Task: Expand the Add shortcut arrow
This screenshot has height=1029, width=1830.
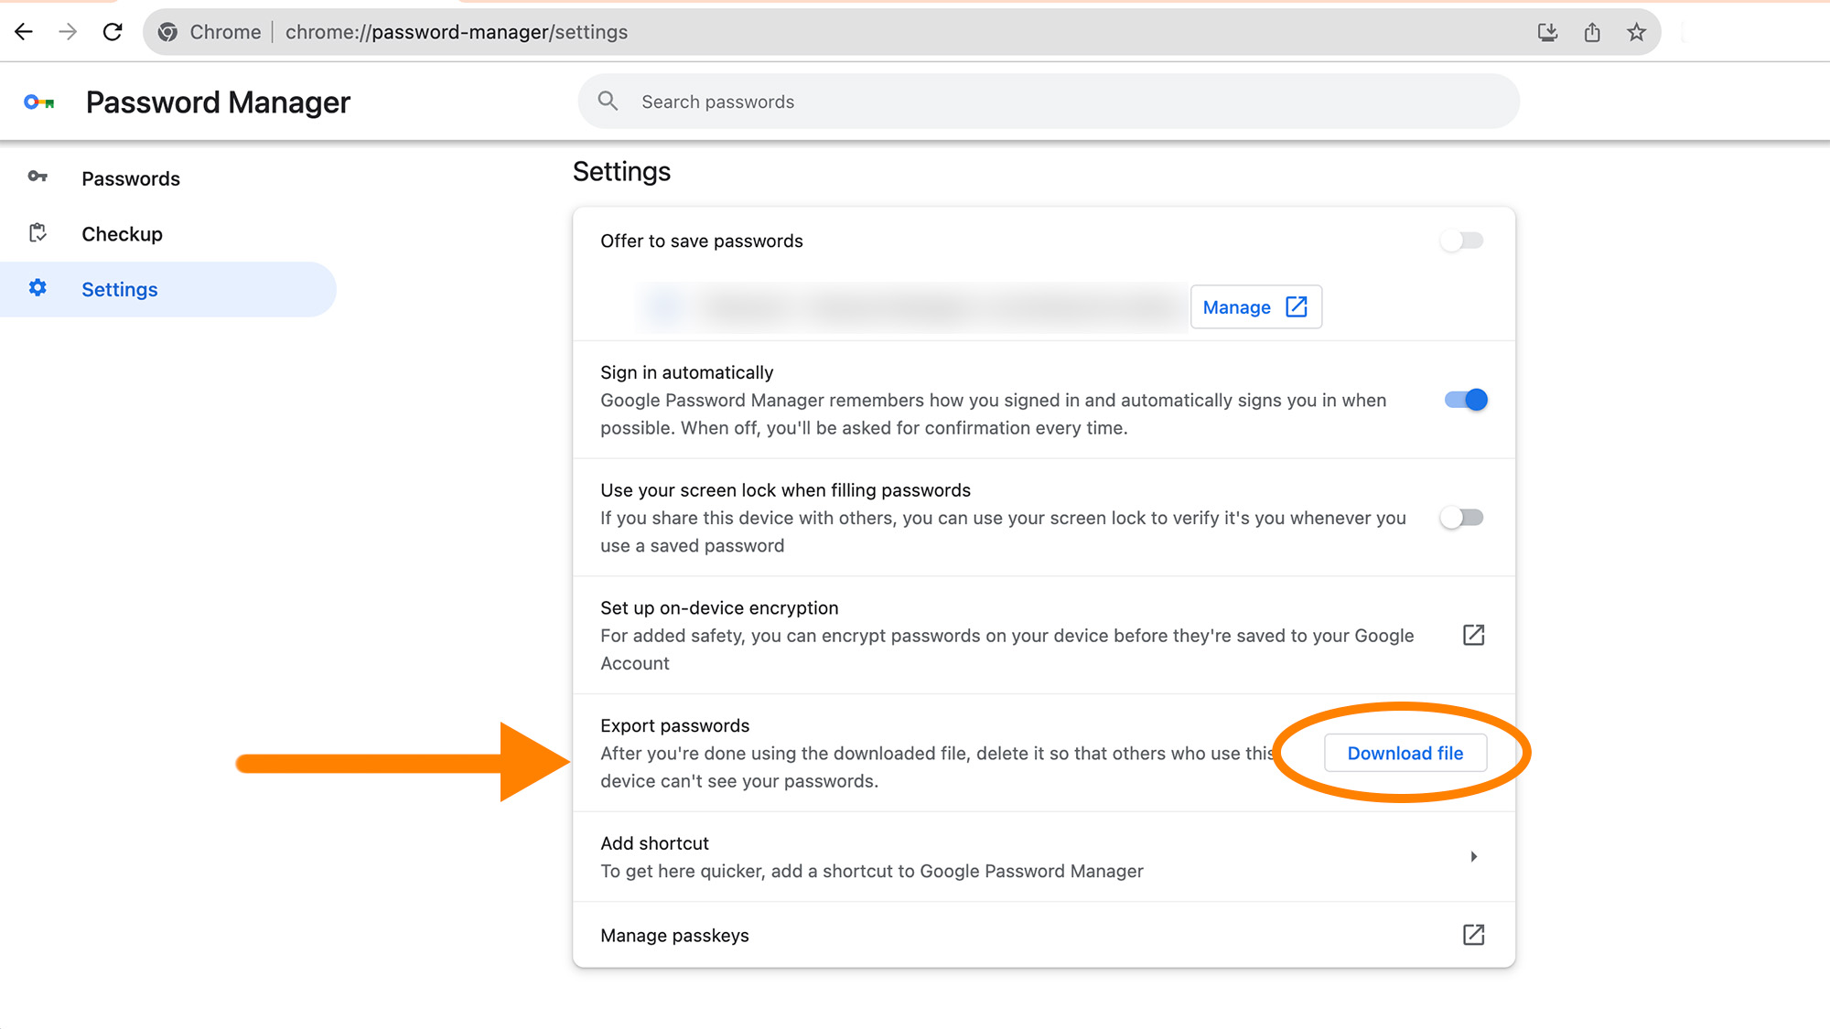Action: 1473,857
